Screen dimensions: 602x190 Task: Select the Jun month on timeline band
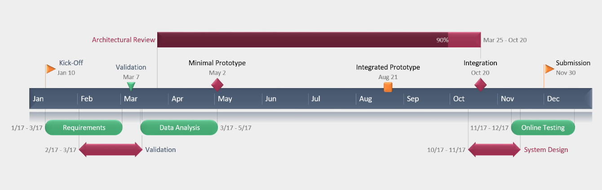pyautogui.click(x=270, y=99)
